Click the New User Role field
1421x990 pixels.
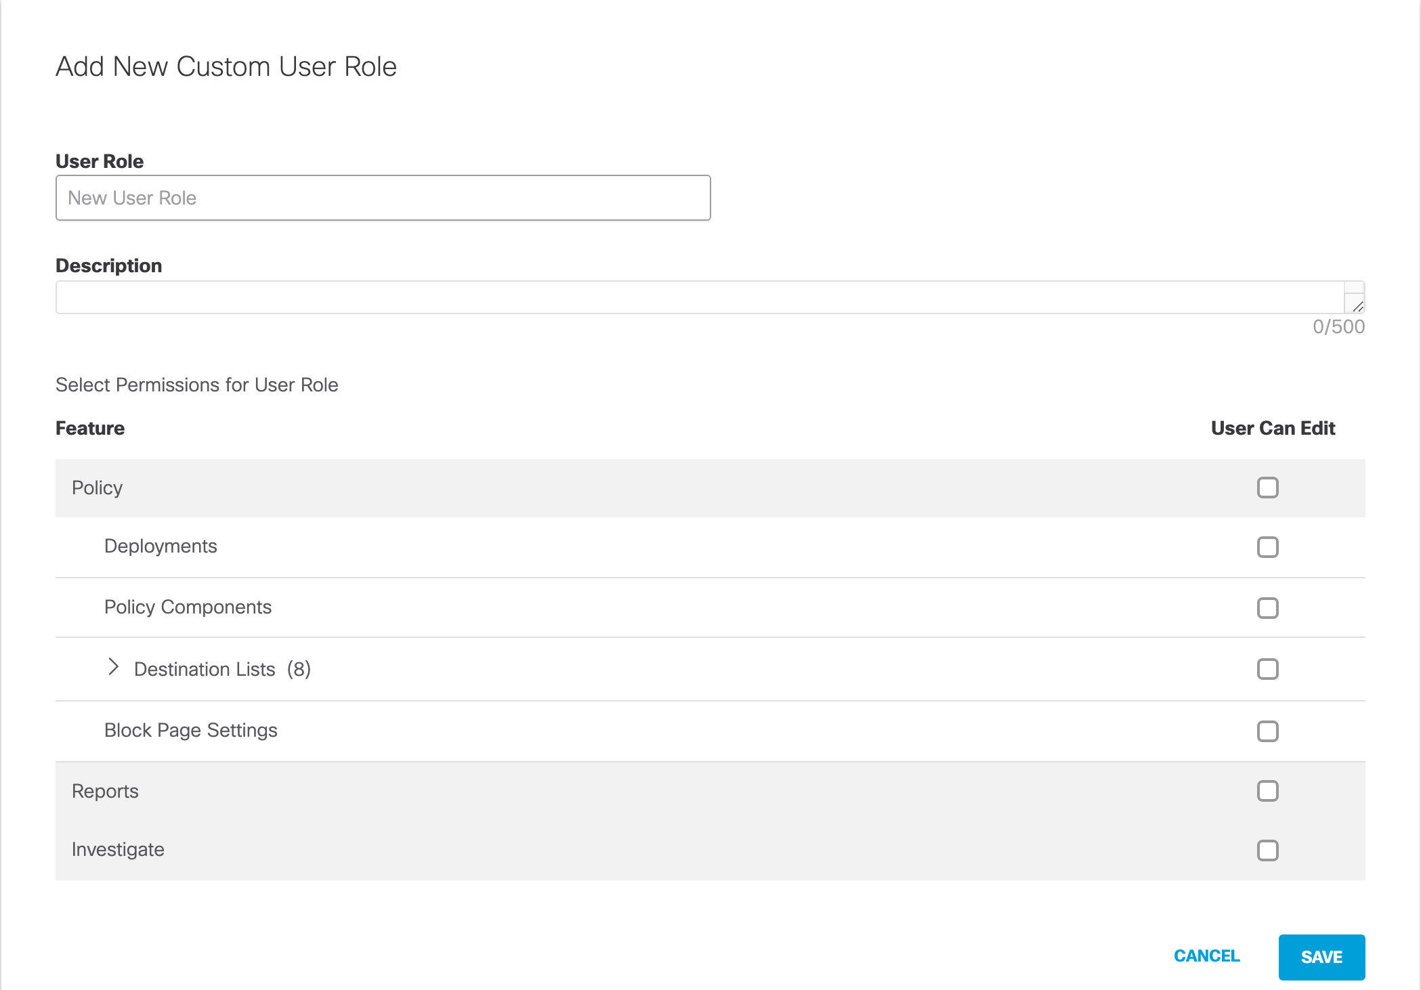tap(383, 198)
